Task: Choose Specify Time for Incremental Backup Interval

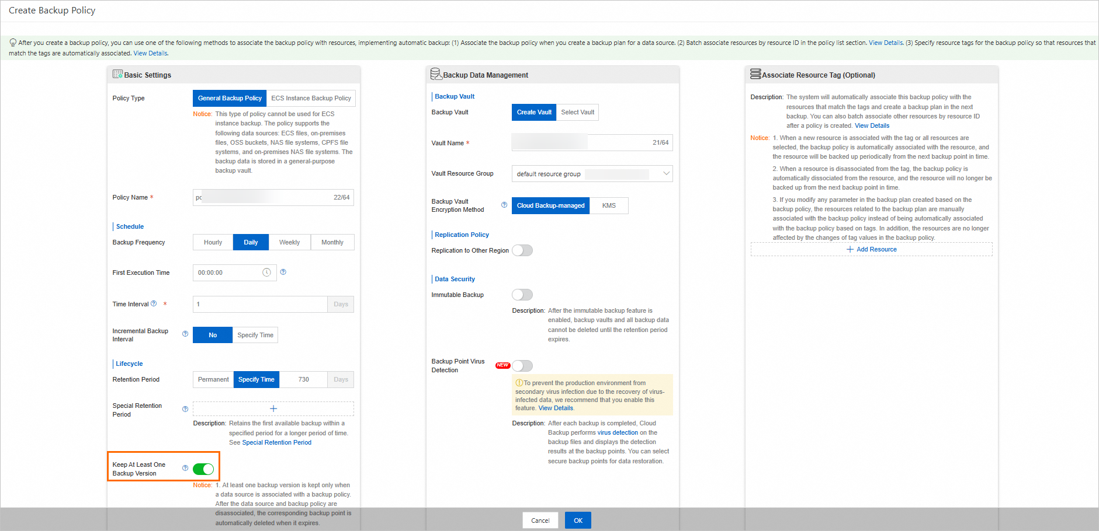Action: click(x=255, y=335)
